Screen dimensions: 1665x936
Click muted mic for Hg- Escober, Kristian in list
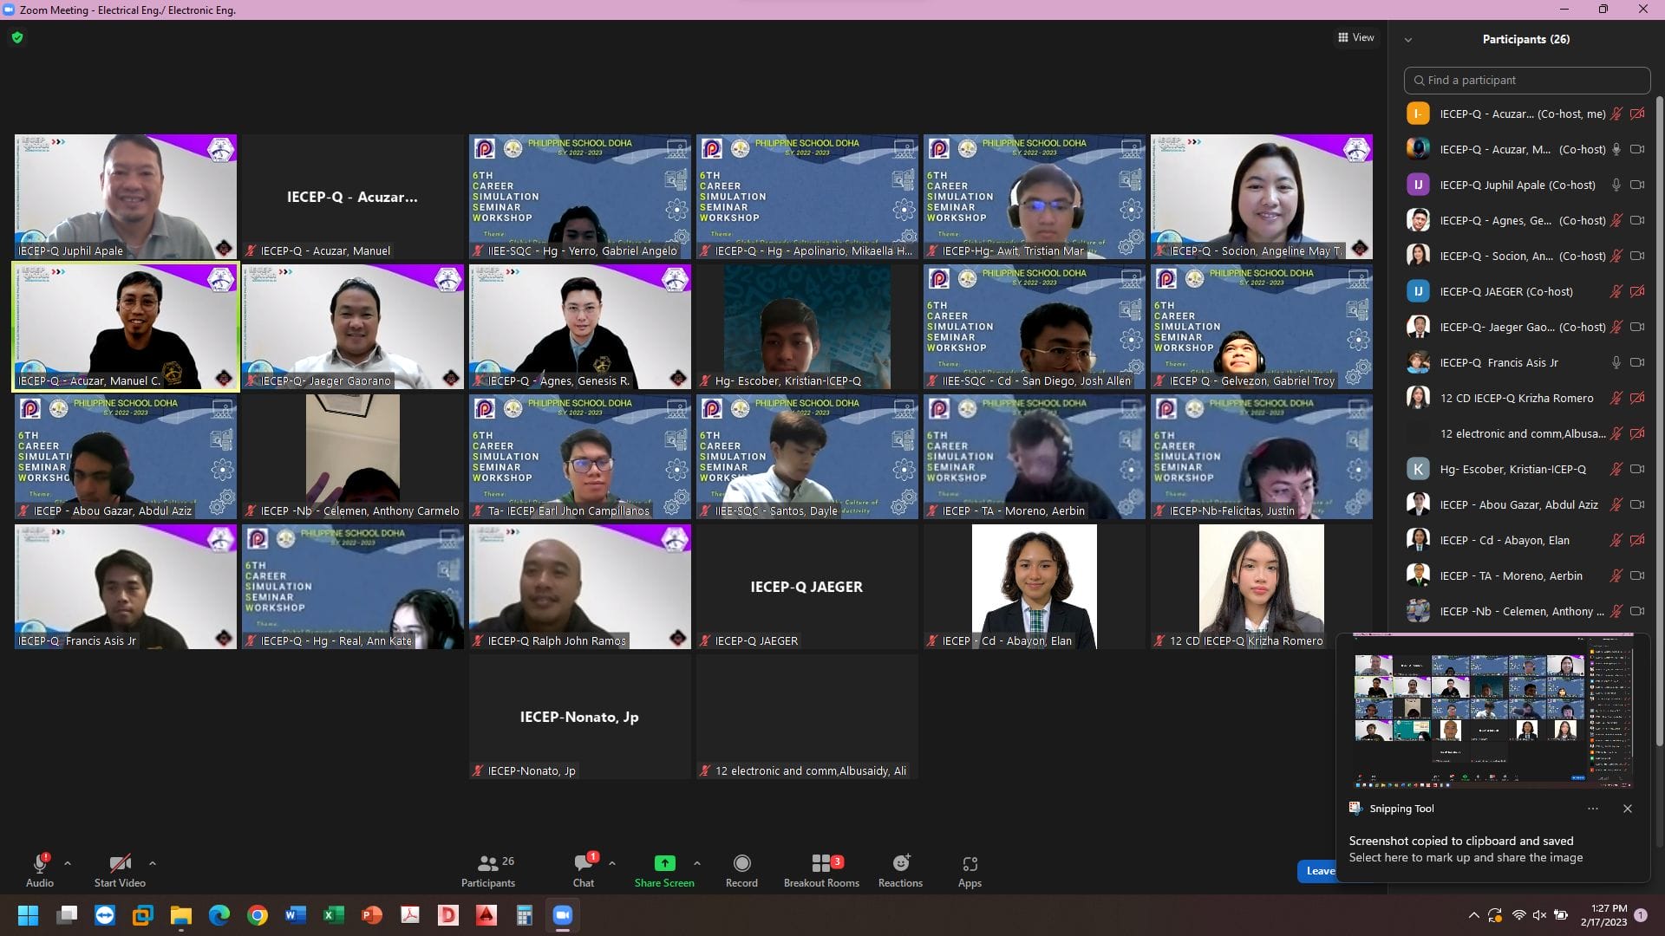pyautogui.click(x=1616, y=469)
